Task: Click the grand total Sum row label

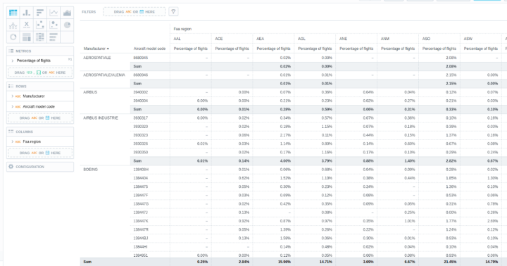Action: (87, 262)
